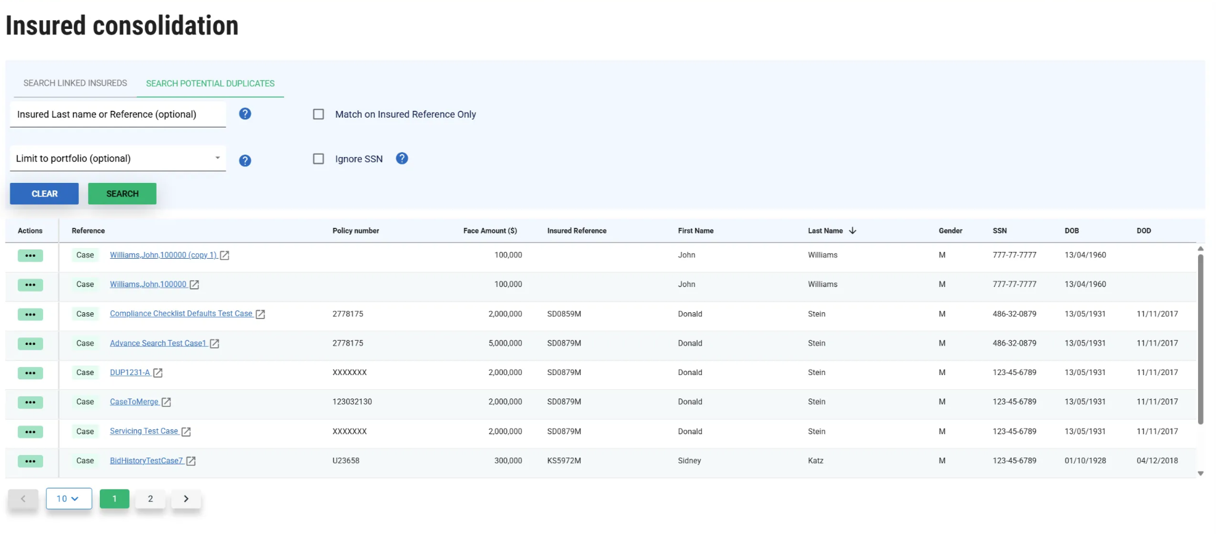Viewport: 1216px width, 534px height.
Task: Select Search Potential Duplicates tab
Action: (x=210, y=84)
